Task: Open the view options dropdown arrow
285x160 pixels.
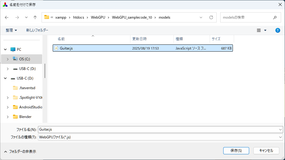Action: (265, 30)
